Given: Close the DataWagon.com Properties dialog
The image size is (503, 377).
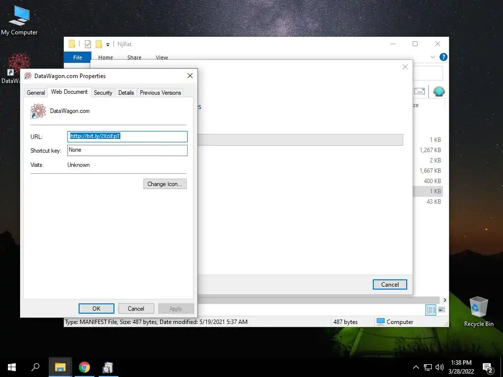Looking at the screenshot, I should [x=190, y=76].
